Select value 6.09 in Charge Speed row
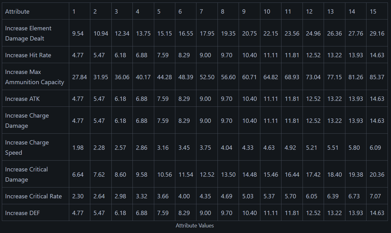This screenshot has height=233, width=391. [375, 148]
